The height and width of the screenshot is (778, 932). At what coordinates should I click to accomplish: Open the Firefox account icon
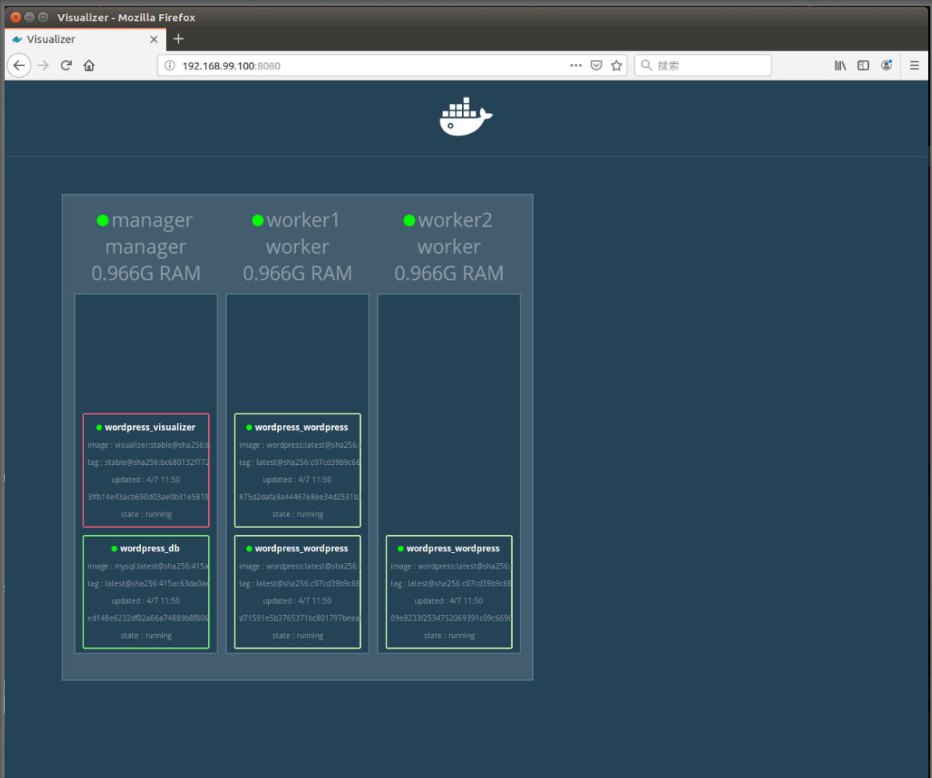pyautogui.click(x=886, y=65)
